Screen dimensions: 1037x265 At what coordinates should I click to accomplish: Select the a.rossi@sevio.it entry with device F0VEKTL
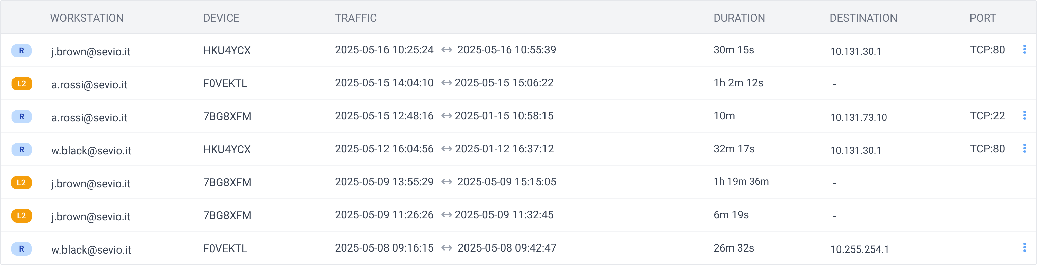tap(89, 84)
